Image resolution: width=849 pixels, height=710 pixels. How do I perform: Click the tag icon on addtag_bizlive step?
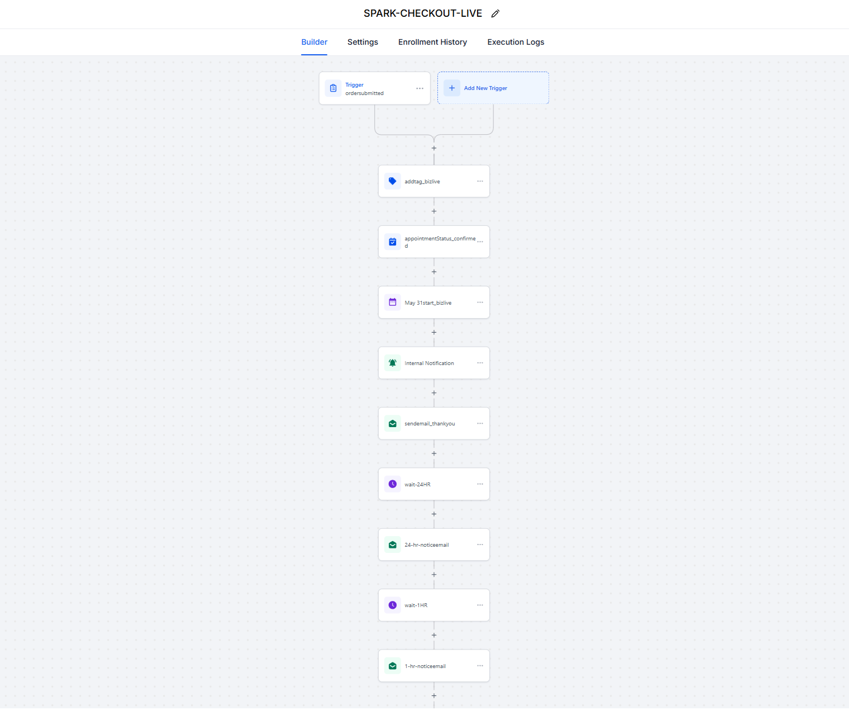pyautogui.click(x=393, y=181)
